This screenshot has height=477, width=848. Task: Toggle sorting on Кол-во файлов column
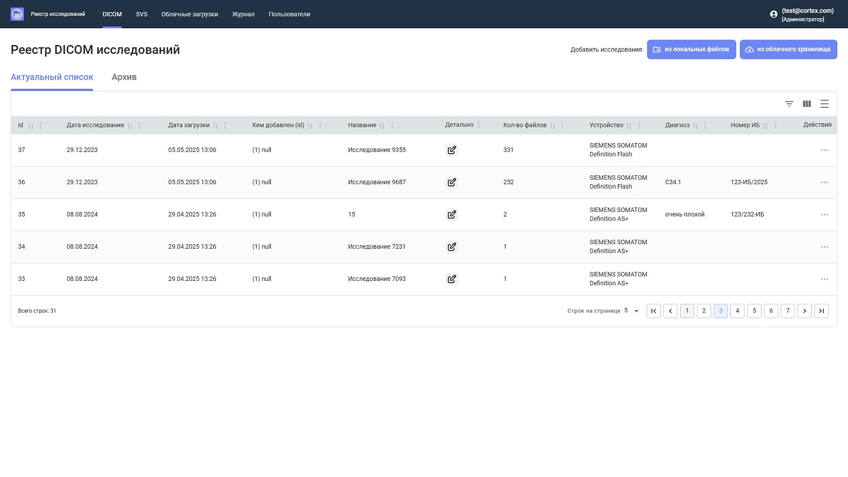(552, 125)
